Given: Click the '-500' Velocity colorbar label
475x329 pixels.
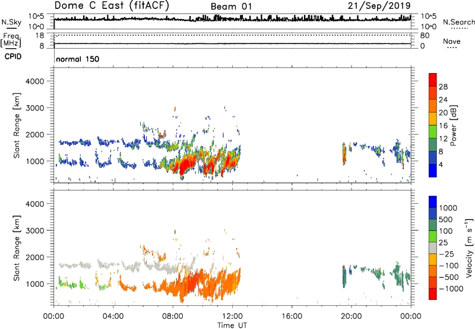Looking at the screenshot, I should click(x=449, y=277).
